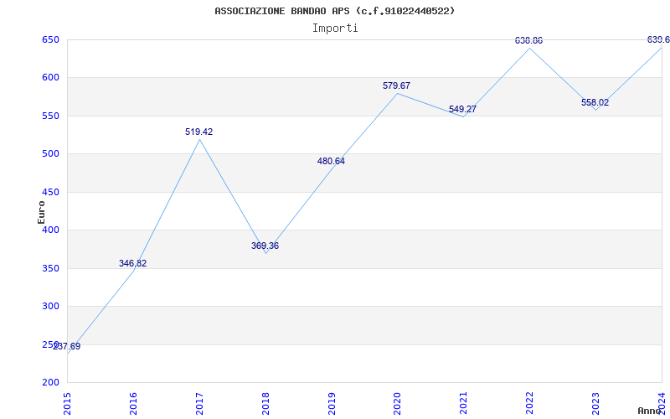Image resolution: width=670 pixels, height=419 pixels.
Task: Select the 519.42 data label
Action: (x=198, y=132)
